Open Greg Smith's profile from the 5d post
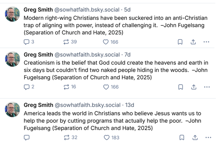The image size is (217, 144). [38, 10]
